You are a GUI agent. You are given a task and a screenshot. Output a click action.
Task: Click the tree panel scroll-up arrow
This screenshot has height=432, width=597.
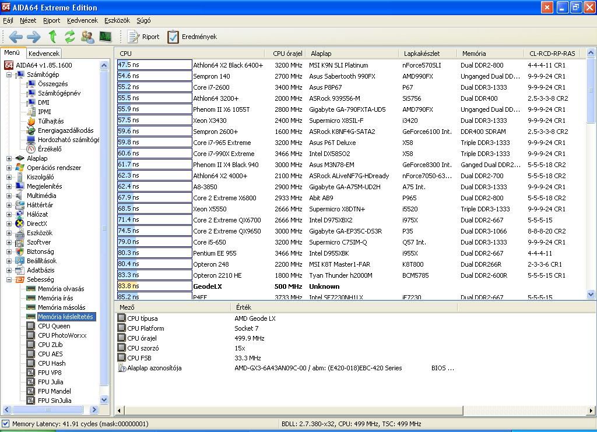click(104, 65)
